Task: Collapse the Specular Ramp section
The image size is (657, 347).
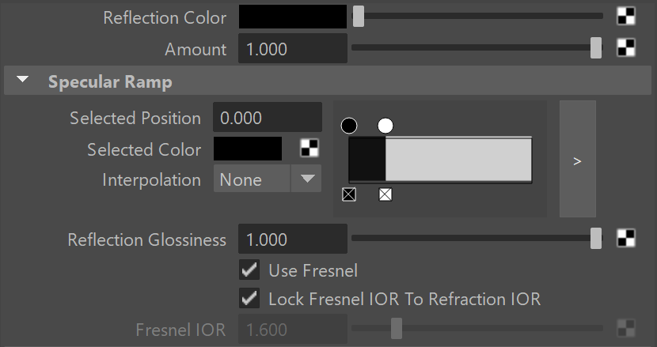Action: (23, 80)
